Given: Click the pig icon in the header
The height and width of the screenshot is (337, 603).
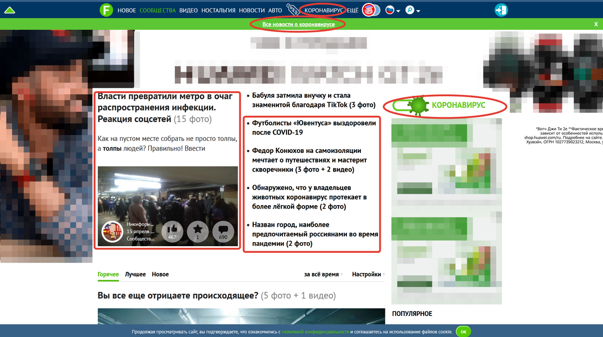Looking at the screenshot, I should [x=369, y=10].
